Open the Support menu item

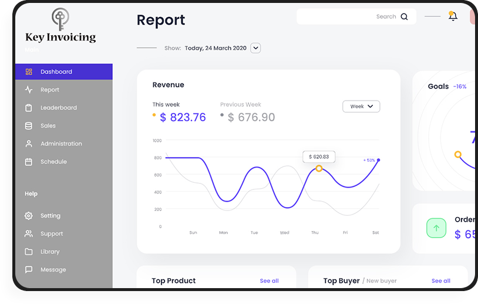[52, 234]
